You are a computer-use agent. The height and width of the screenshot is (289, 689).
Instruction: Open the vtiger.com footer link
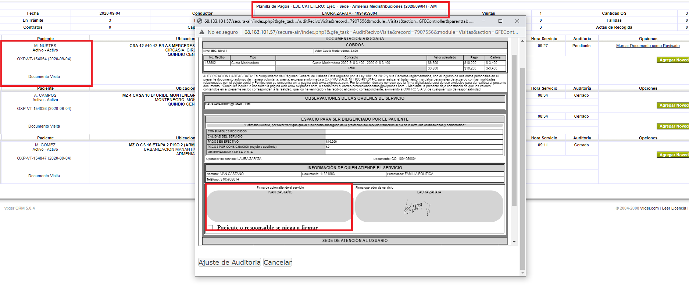649,208
